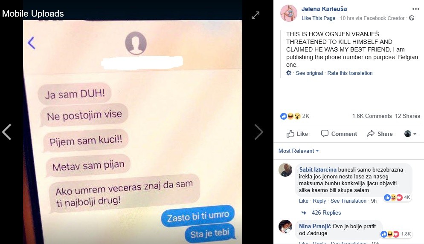Image resolution: width=424 pixels, height=244 pixels.
Task: Click the globe public privacy icon
Action: [412, 18]
